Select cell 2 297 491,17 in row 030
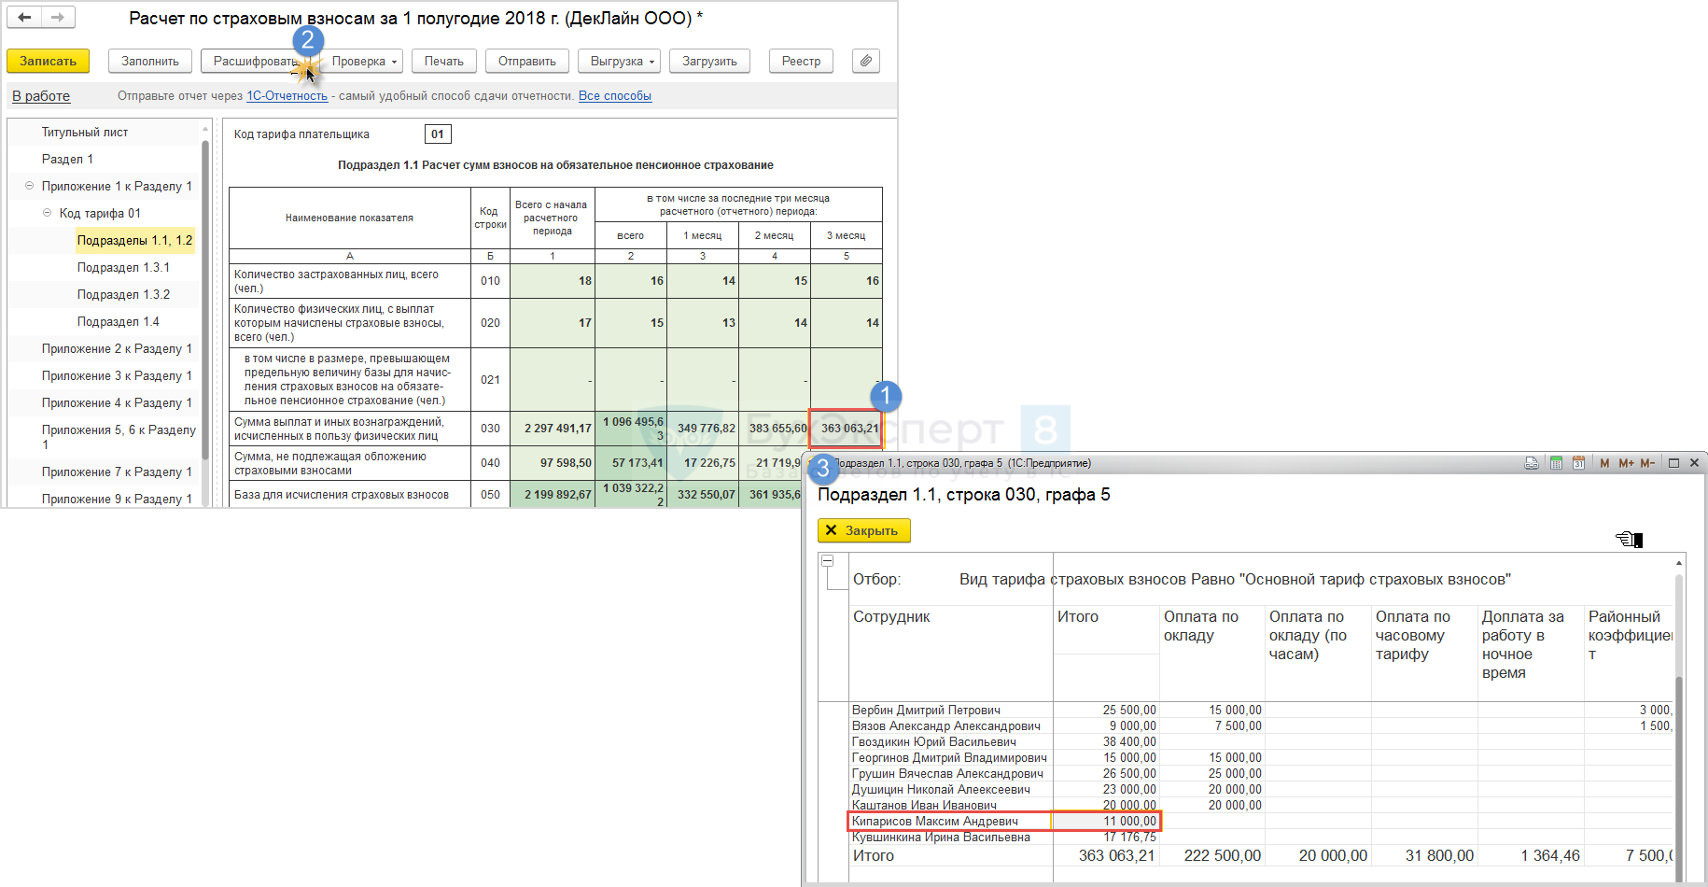 coord(553,429)
